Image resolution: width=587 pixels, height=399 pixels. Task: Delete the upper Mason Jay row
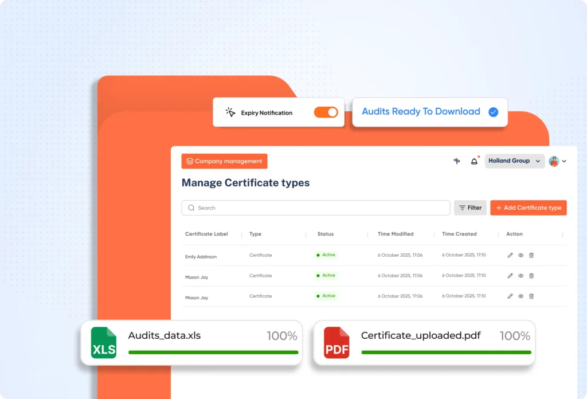pyautogui.click(x=531, y=276)
